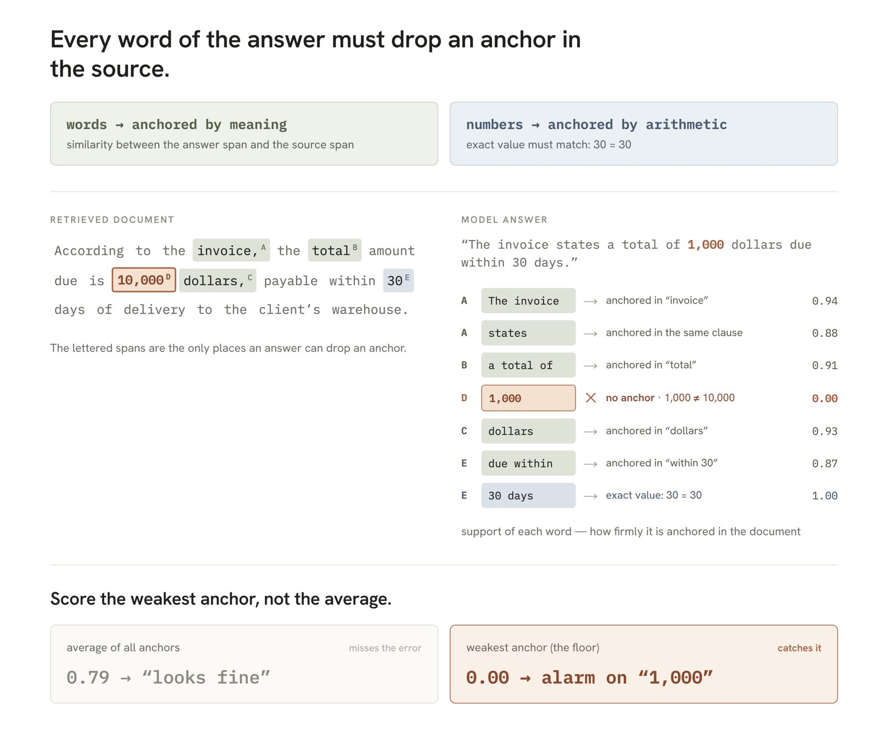Click the arrow beside "a total of"

(x=591, y=365)
